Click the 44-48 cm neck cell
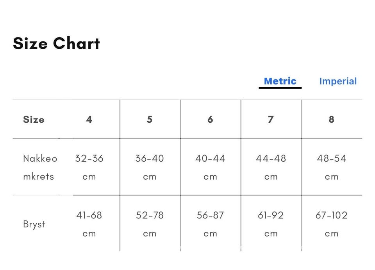 [271, 167]
